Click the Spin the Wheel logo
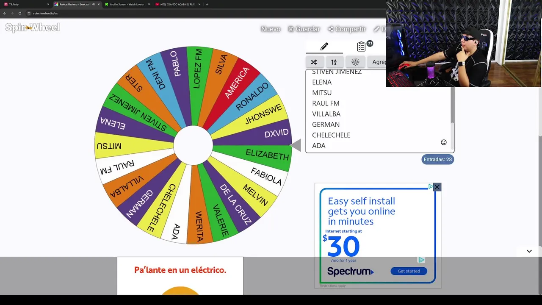542x305 pixels. (x=33, y=28)
